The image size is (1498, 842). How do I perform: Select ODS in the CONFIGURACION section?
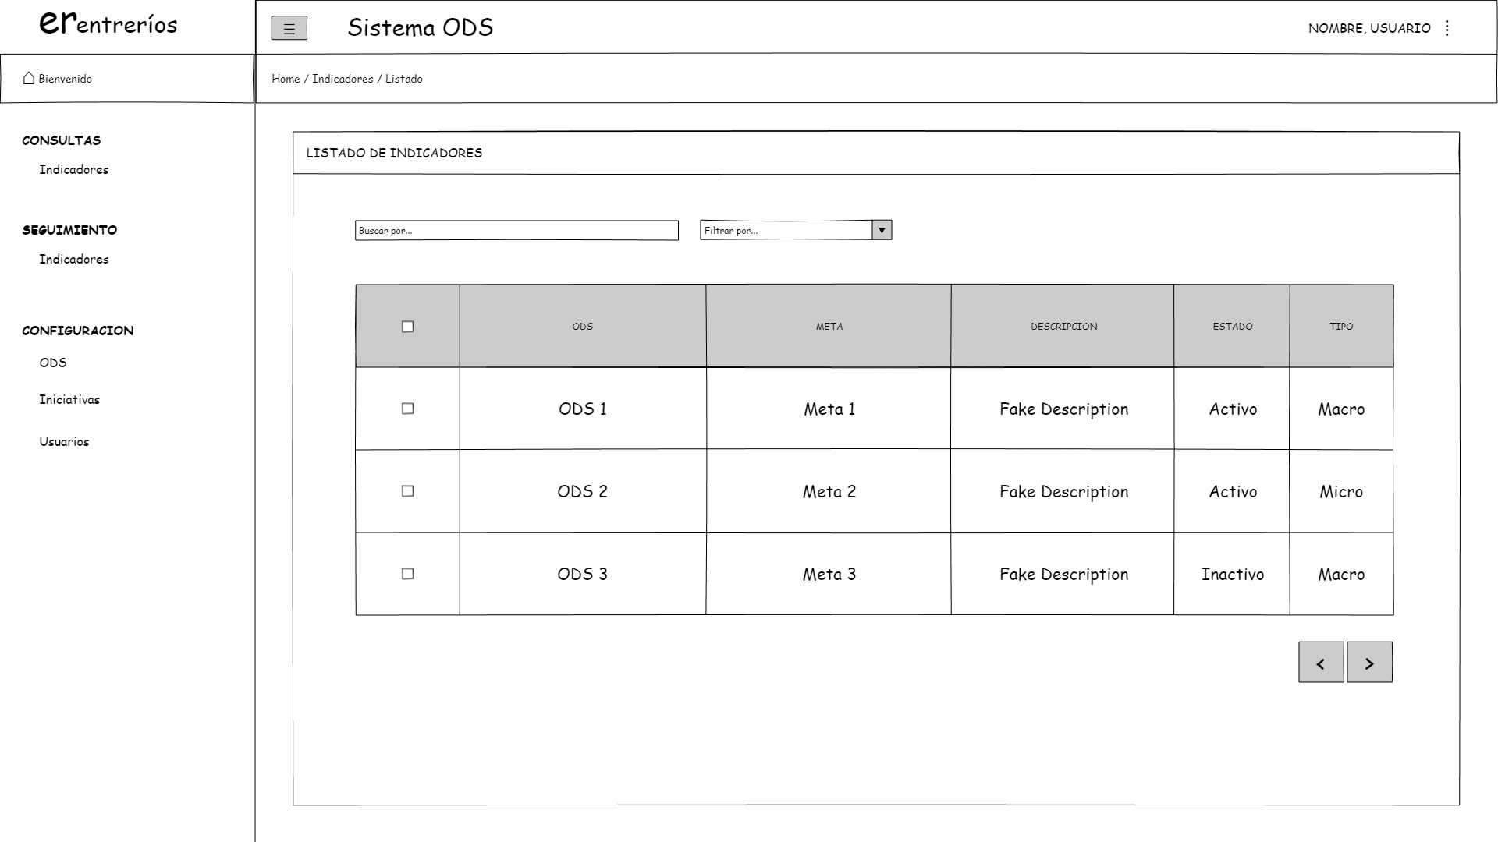(x=53, y=363)
